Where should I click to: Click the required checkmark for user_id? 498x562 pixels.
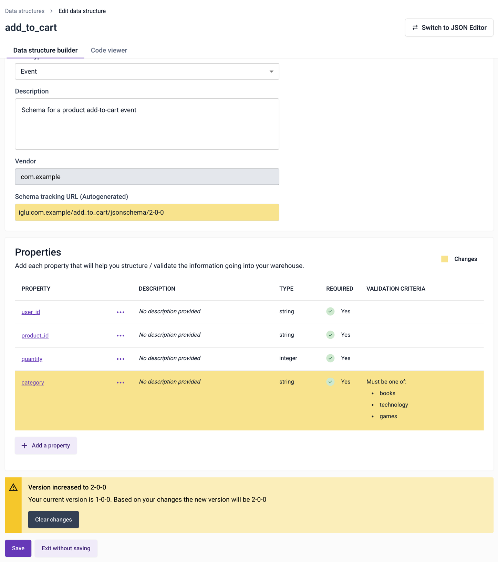pyautogui.click(x=330, y=311)
